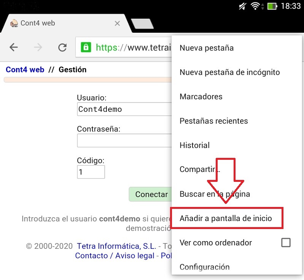
Task: Click the forward navigation arrow
Action: click(38, 47)
